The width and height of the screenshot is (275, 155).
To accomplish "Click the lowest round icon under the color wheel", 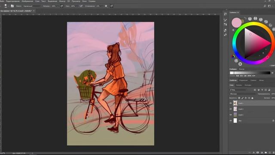I will [240, 64].
